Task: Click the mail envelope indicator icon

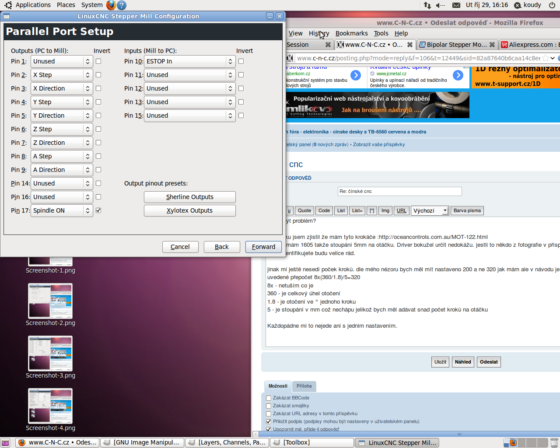Action: point(456,5)
